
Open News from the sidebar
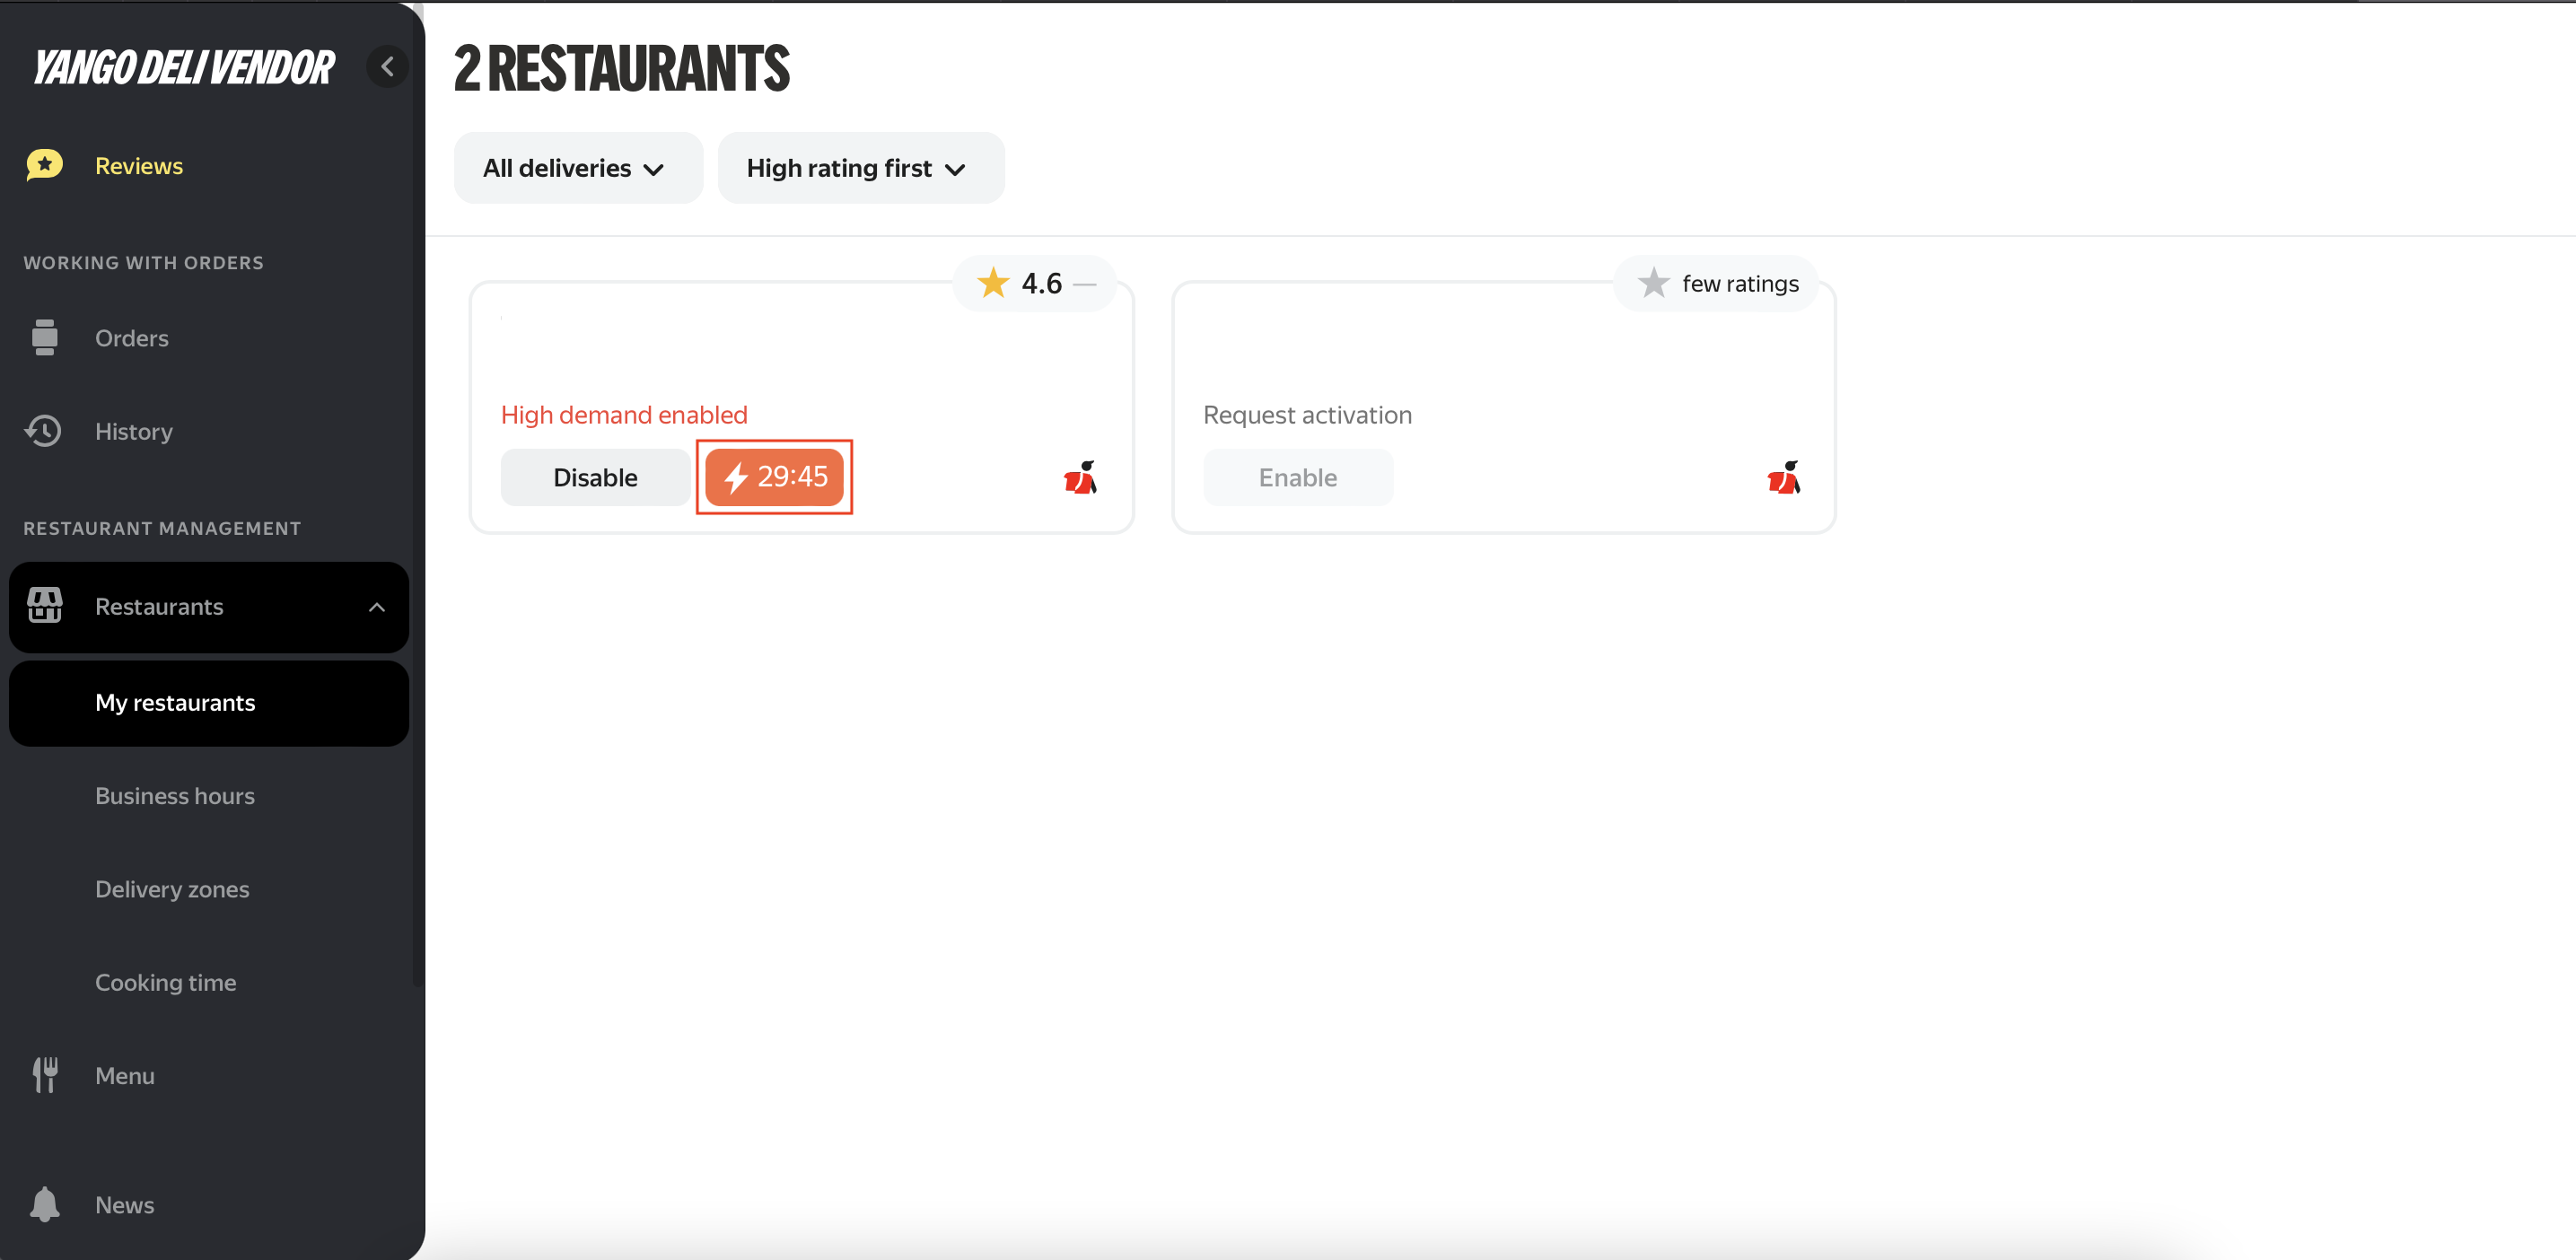point(124,1205)
